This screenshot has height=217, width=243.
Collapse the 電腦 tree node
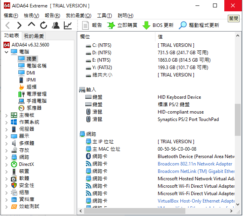point(7,52)
